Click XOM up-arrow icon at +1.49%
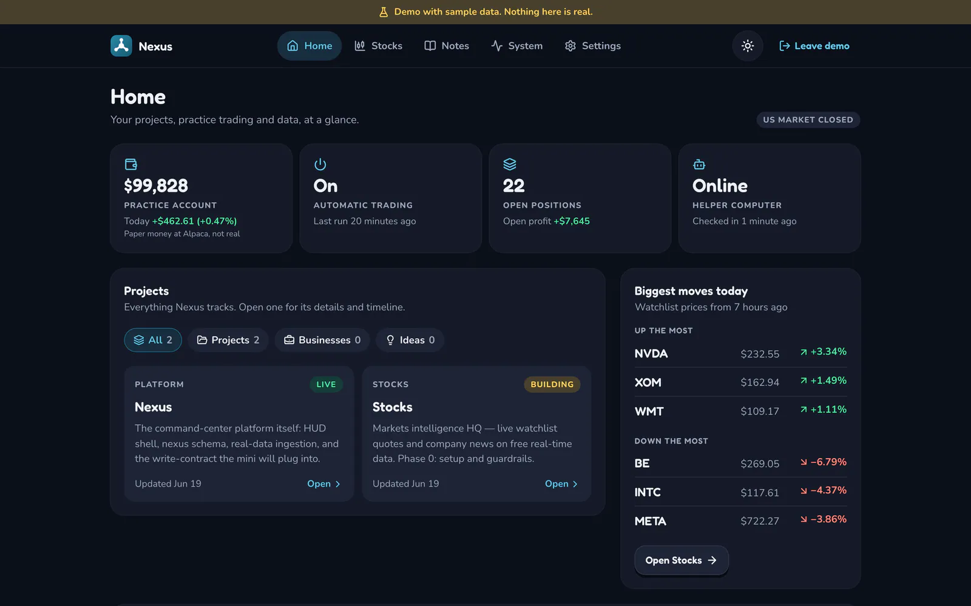Screen dimensions: 971x606 [x=804, y=381]
